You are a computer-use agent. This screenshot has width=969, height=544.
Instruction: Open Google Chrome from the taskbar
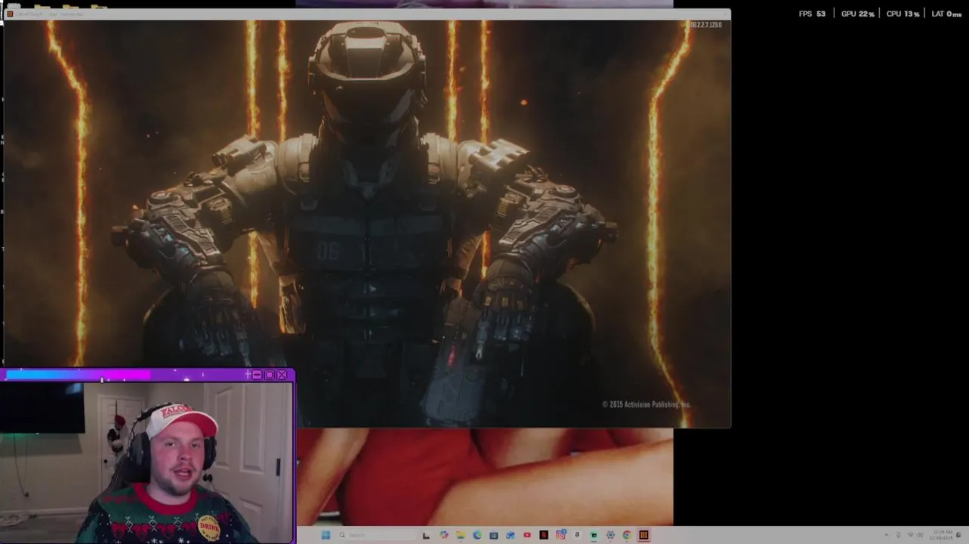click(627, 535)
